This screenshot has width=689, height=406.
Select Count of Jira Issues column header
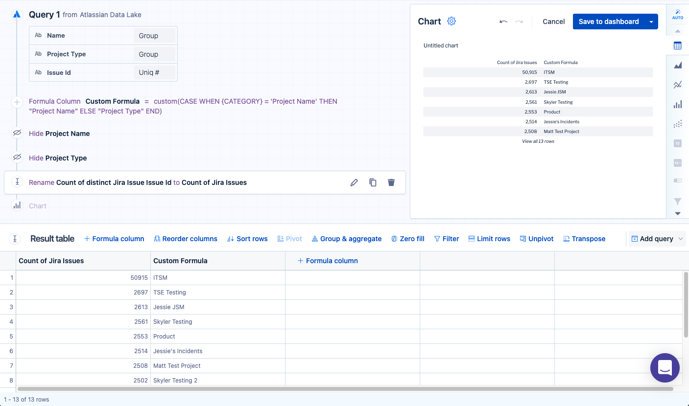coord(83,261)
